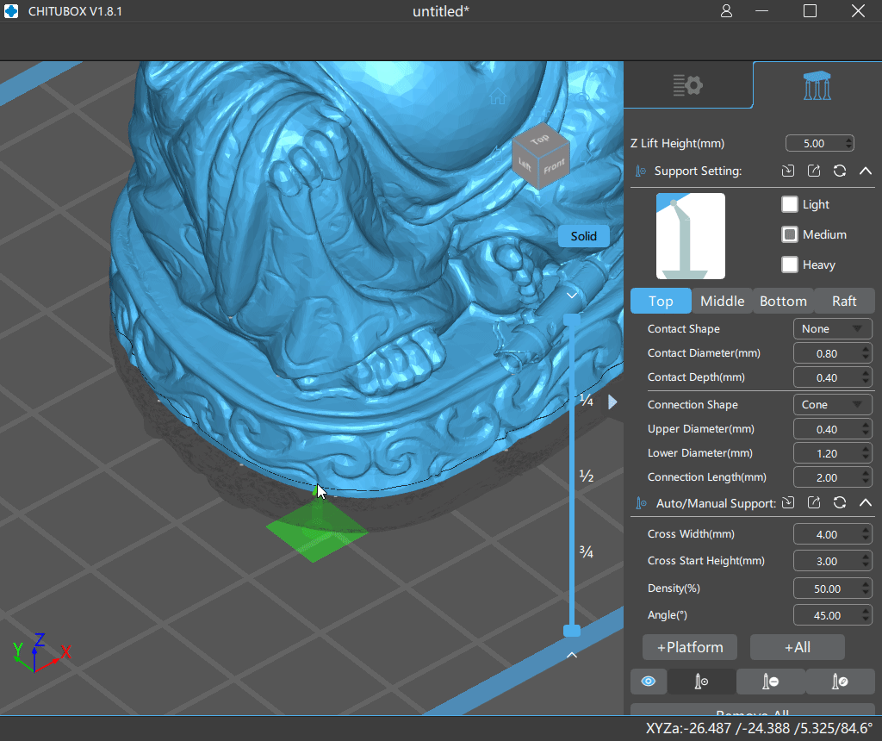Viewport: 882px width, 741px height.
Task: Select the edit support tool icon
Action: pos(840,682)
